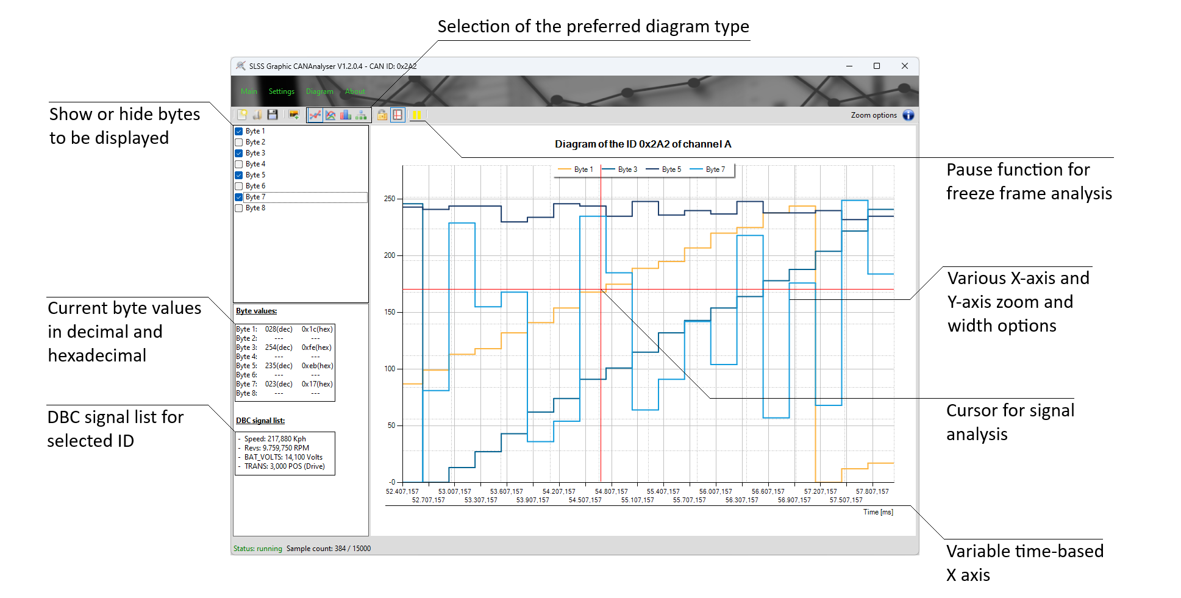Check the Byte 2 checkbox
This screenshot has height=598, width=1181.
point(239,142)
